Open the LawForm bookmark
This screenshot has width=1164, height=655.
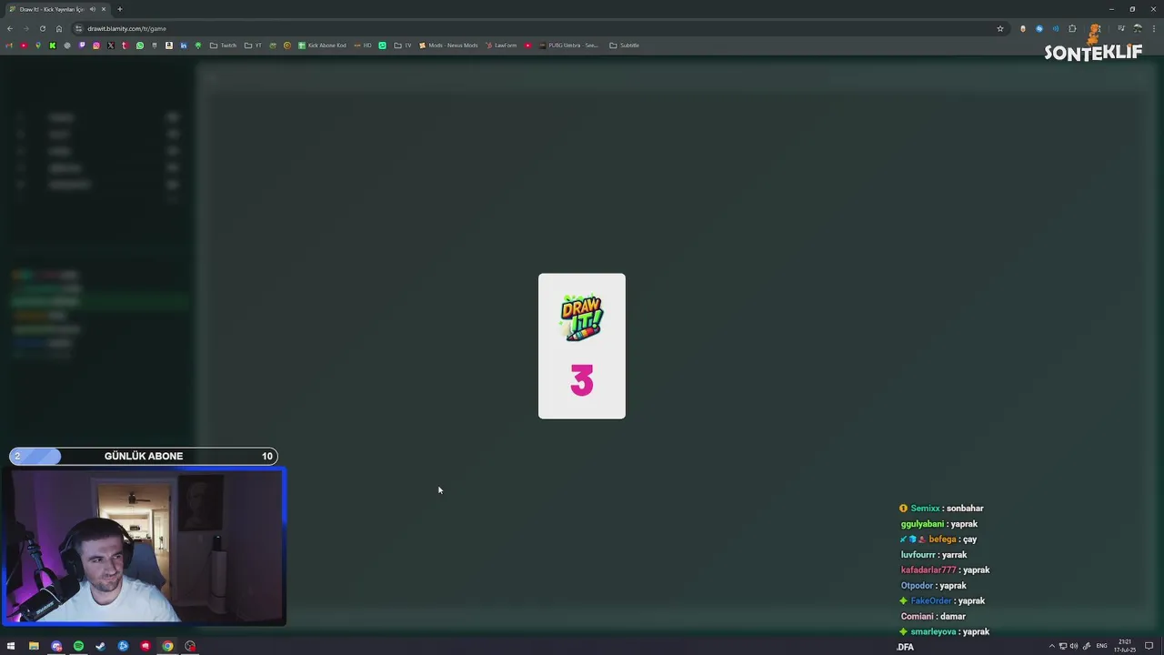coord(501,45)
